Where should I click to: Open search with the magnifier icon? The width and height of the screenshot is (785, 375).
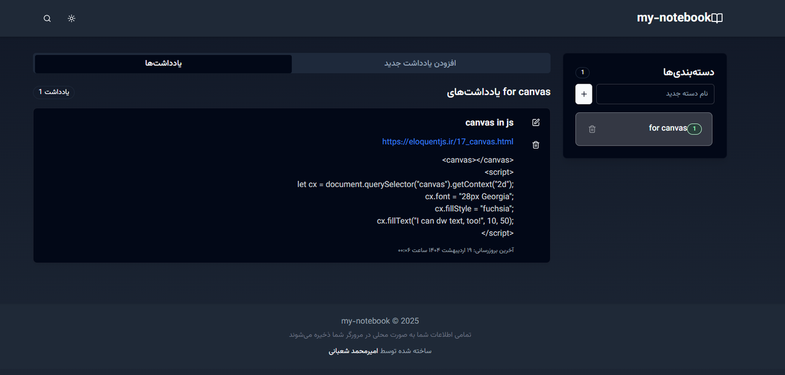tap(47, 18)
